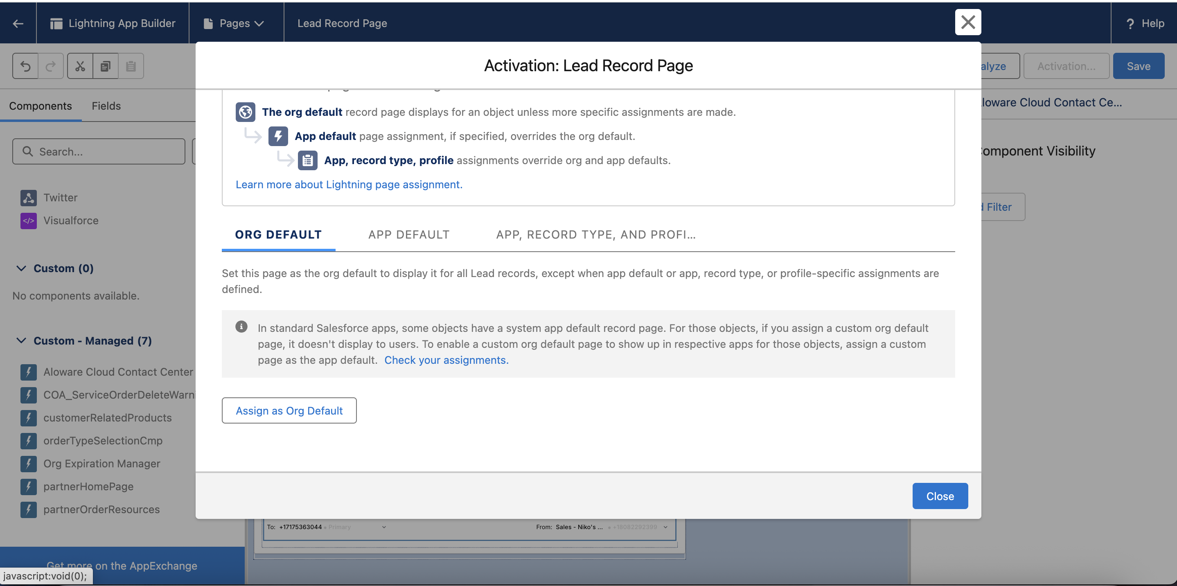Click the Lightning App Builder icon
This screenshot has width=1177, height=586.
click(x=56, y=23)
